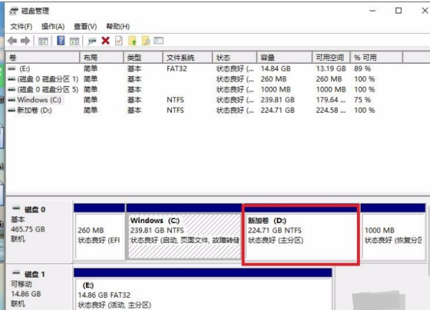Click the properties checkmark page icon
430x310 pixels.
[x=119, y=41]
